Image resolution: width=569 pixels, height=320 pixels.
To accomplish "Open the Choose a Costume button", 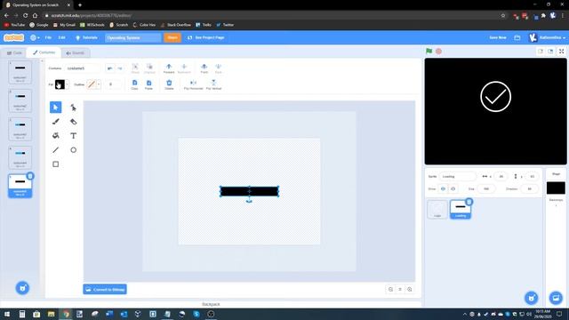I will pyautogui.click(x=22, y=288).
